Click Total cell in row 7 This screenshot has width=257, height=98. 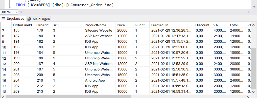pos(237,31)
